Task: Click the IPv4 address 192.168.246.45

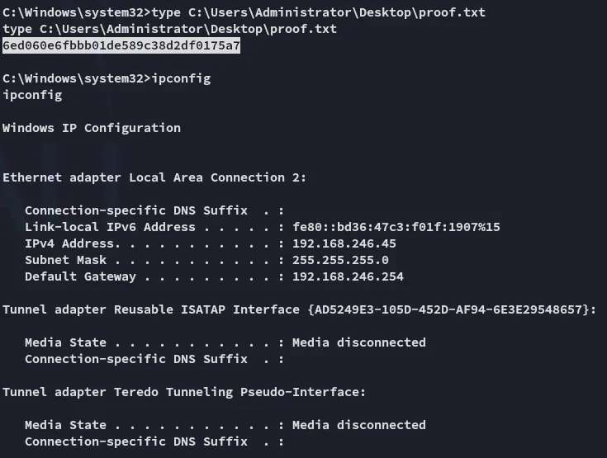Action: coord(344,243)
